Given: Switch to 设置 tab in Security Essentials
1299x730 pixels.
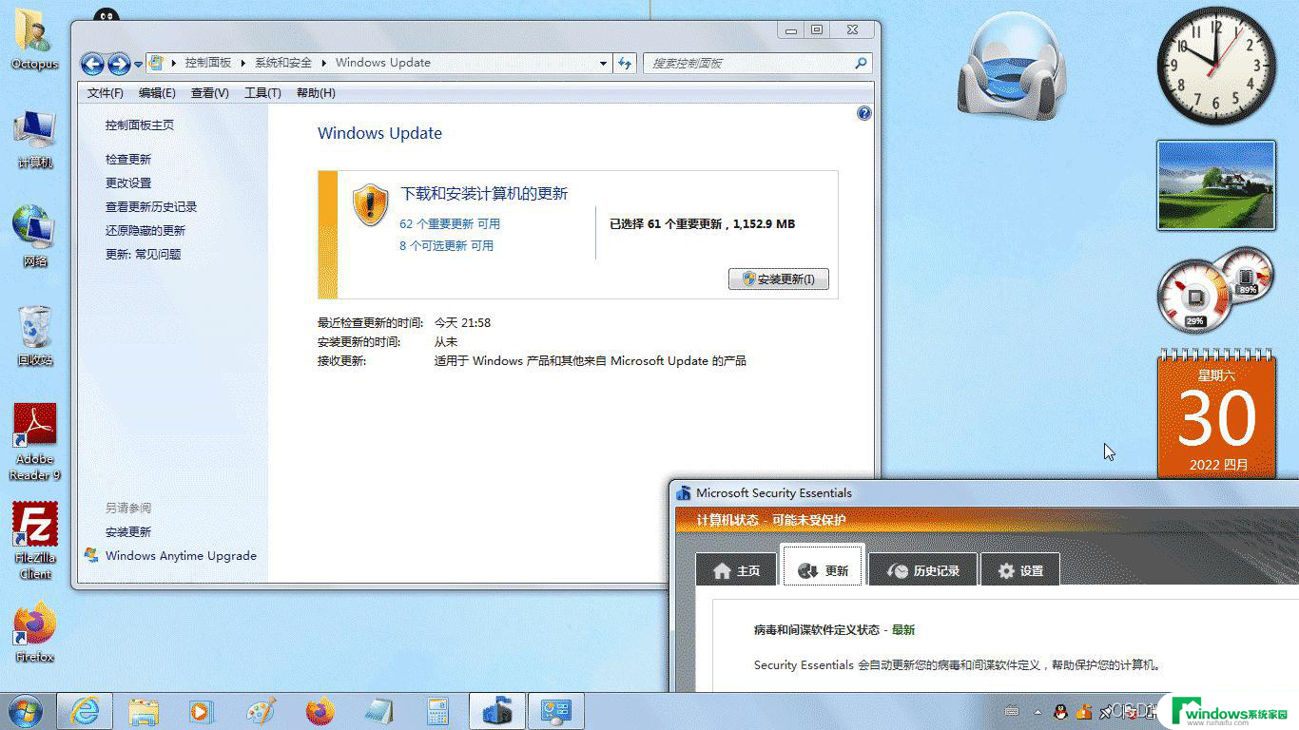Looking at the screenshot, I should coord(1019,570).
